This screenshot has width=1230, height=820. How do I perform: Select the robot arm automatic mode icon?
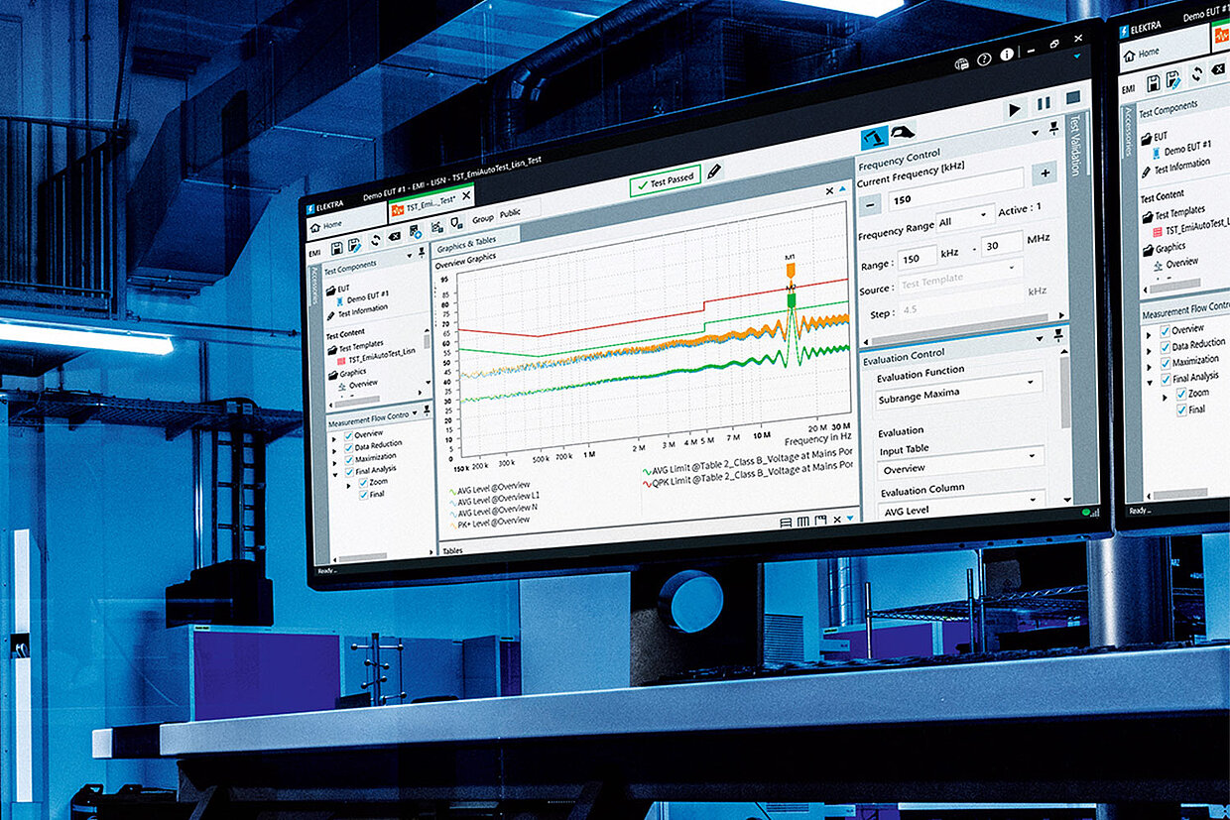[874, 137]
